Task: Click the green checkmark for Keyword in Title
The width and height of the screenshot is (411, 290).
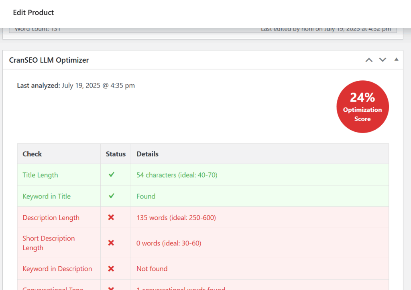Action: 112,196
